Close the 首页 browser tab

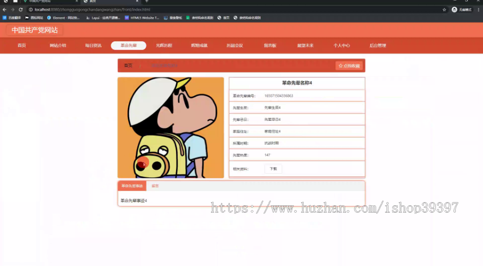pyautogui.click(x=137, y=1)
